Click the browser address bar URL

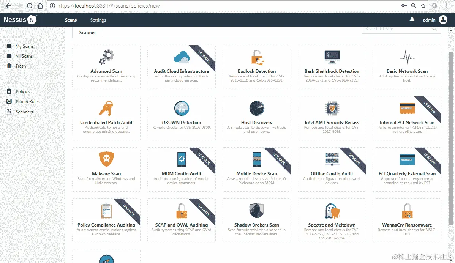click(x=109, y=6)
